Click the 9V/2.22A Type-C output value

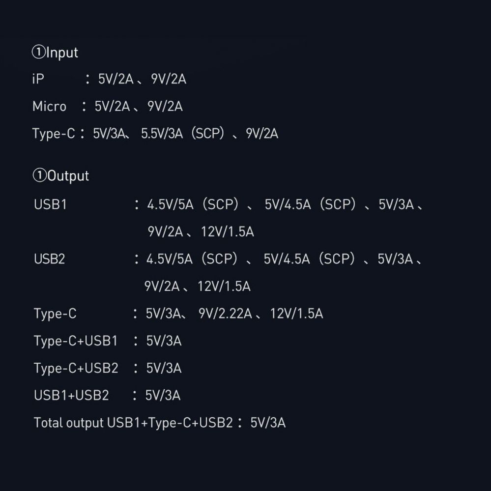225,314
